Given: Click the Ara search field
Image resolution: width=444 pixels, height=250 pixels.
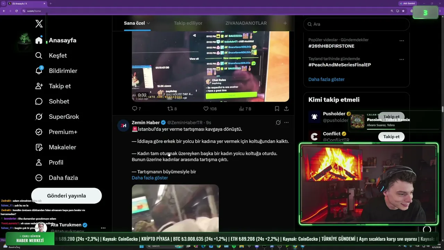Looking at the screenshot, I should (x=357, y=24).
